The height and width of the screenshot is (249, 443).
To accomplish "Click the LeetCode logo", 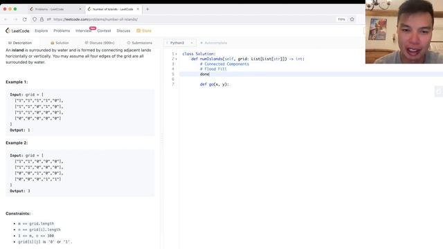I will [x=17, y=30].
